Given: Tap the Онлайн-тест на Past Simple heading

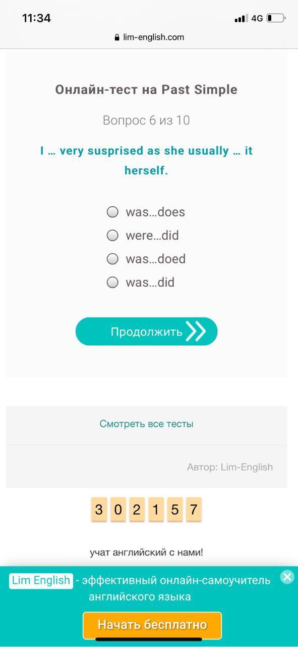Looking at the screenshot, I should pos(146,89).
